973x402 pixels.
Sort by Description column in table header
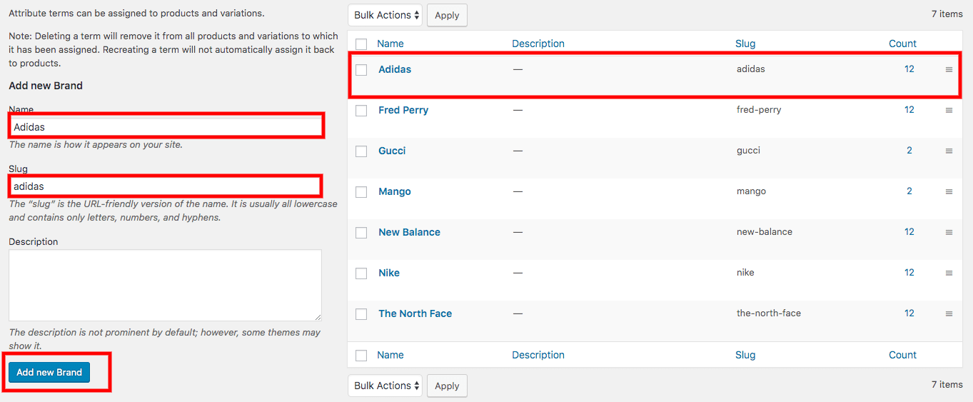538,44
